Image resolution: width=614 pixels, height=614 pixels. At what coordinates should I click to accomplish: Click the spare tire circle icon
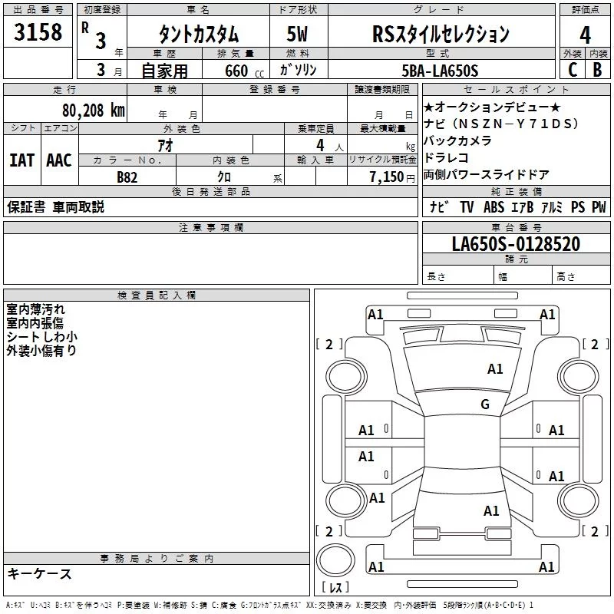(335, 560)
